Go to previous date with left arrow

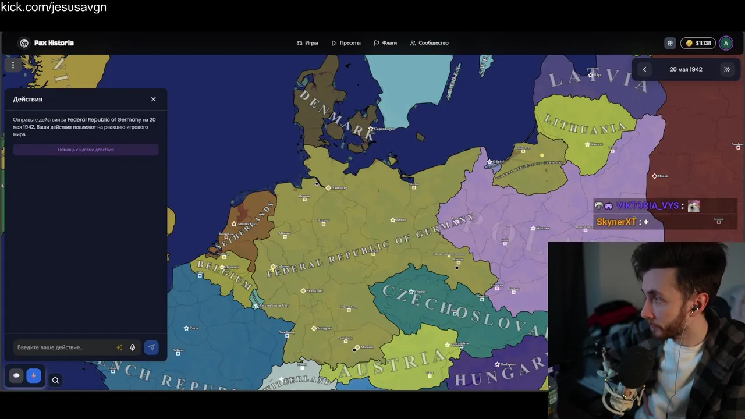point(644,69)
